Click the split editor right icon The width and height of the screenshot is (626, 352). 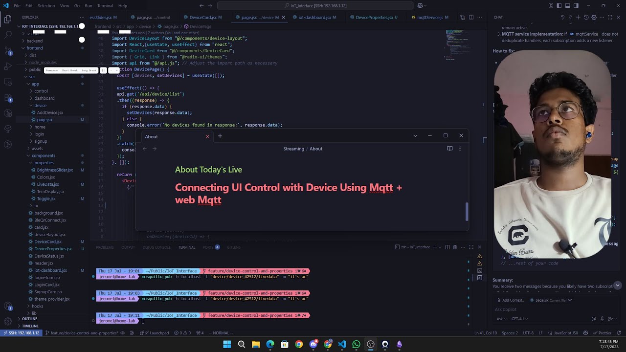tap(471, 17)
